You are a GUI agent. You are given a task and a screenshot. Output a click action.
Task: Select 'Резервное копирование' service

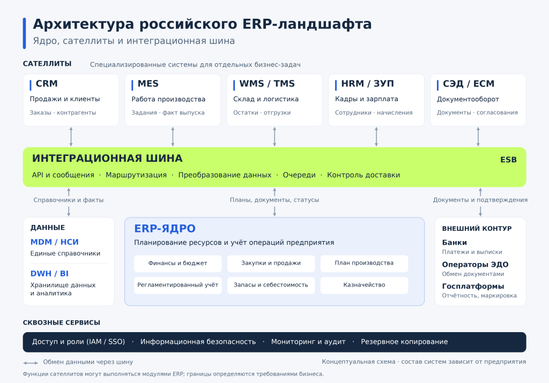point(404,342)
